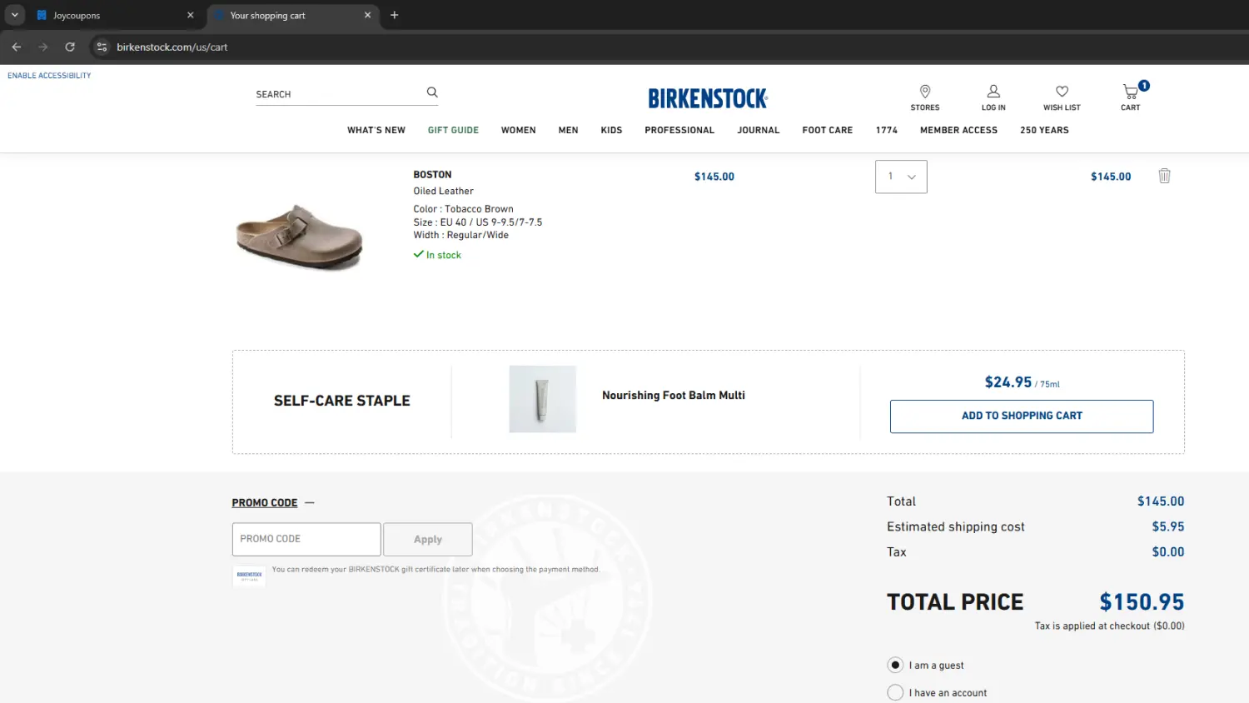Image resolution: width=1249 pixels, height=703 pixels.
Task: Expand the browser tab search dropdown
Action: [x=15, y=15]
